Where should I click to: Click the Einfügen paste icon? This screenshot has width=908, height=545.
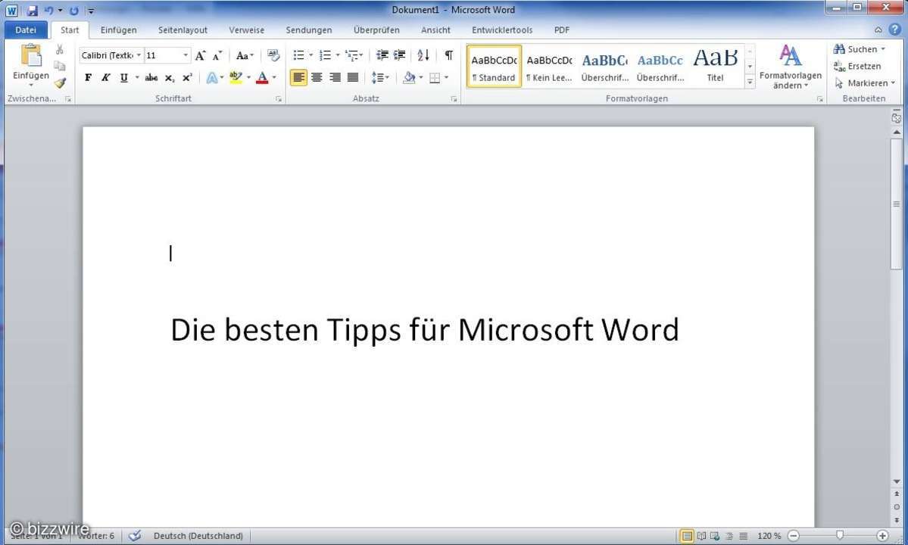point(31,56)
